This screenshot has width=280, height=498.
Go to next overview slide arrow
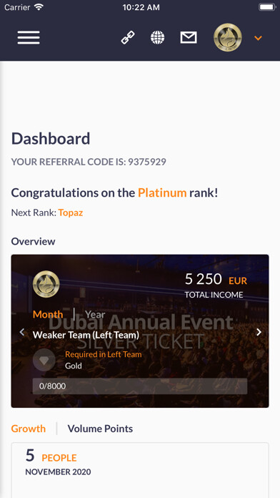coord(259,332)
